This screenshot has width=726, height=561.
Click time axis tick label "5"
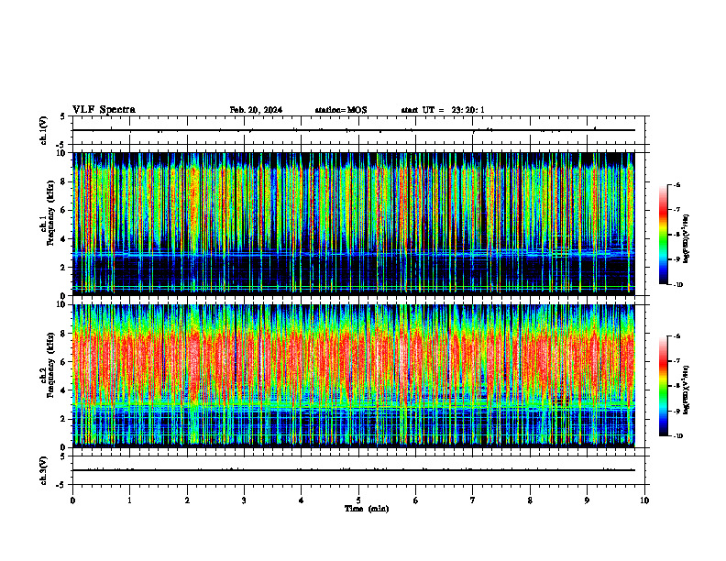pyautogui.click(x=358, y=500)
